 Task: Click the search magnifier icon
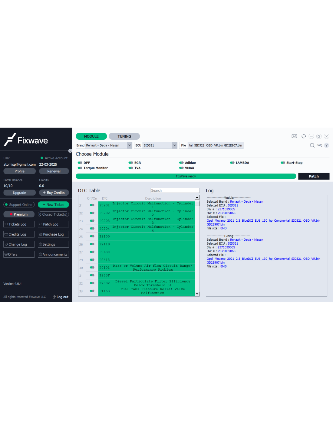pyautogui.click(x=312, y=145)
